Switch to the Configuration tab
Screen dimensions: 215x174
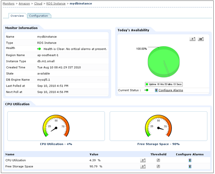click(x=39, y=16)
